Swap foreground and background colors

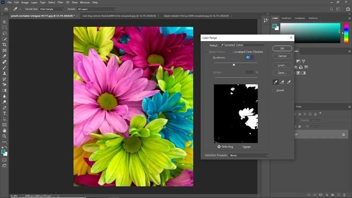pyautogui.click(x=6, y=147)
